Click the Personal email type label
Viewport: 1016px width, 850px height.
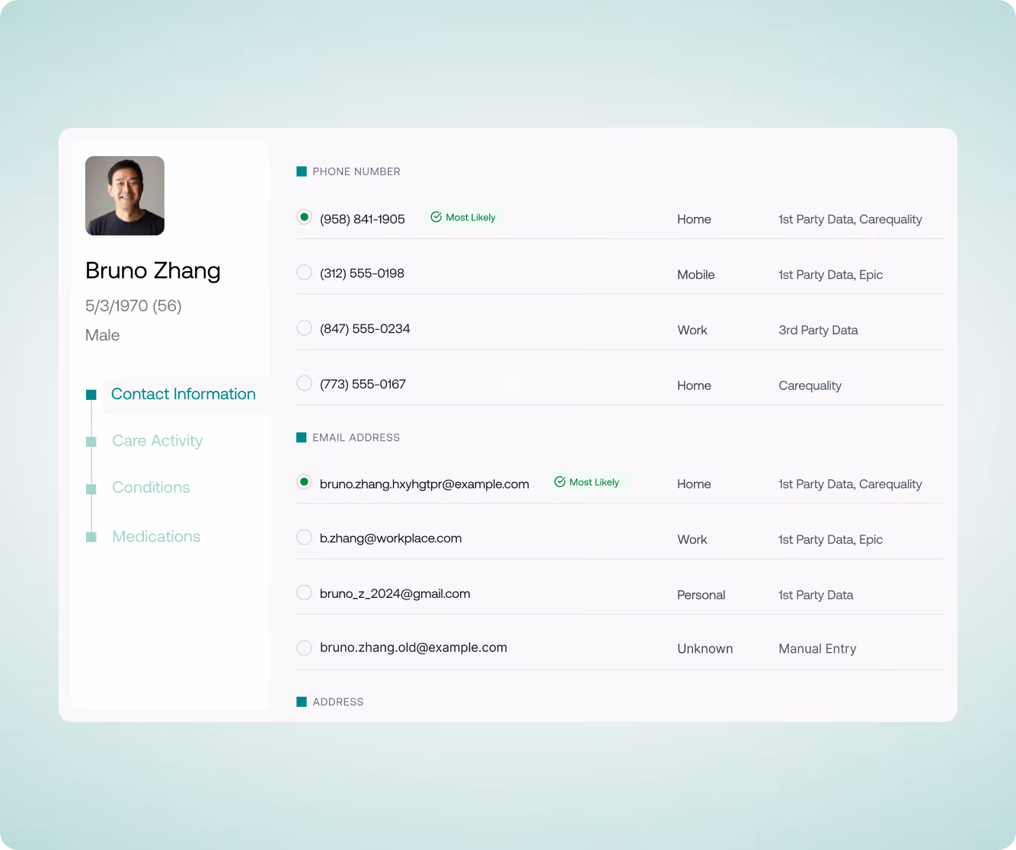click(701, 596)
